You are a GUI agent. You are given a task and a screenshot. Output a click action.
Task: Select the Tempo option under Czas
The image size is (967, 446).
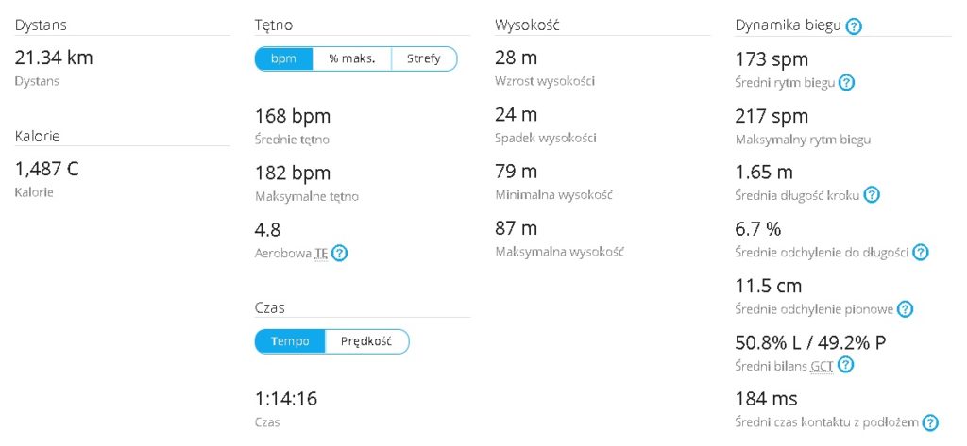point(290,341)
